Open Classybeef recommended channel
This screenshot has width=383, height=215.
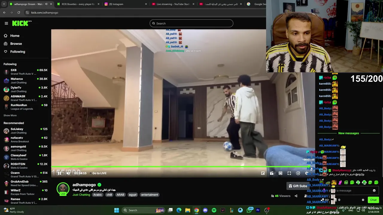25,157
